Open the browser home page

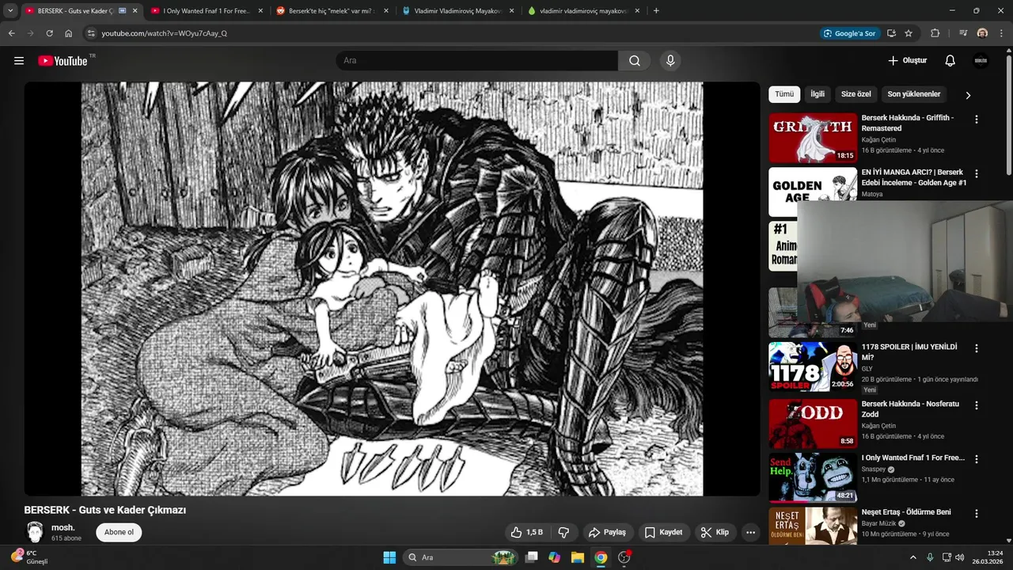click(x=69, y=33)
